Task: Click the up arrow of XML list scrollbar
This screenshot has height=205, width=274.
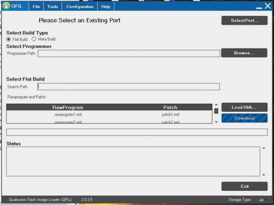Action: [216, 105]
